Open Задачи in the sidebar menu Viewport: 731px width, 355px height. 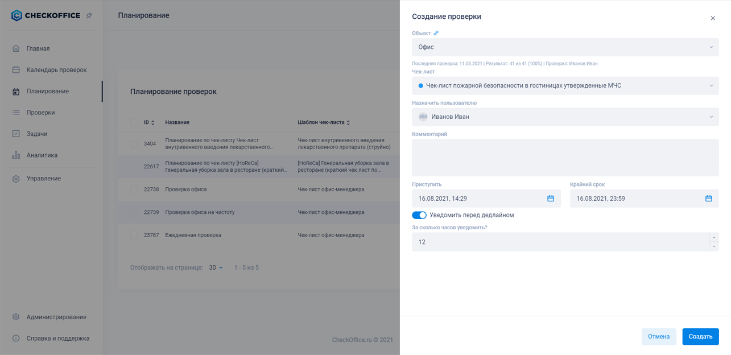click(x=36, y=134)
